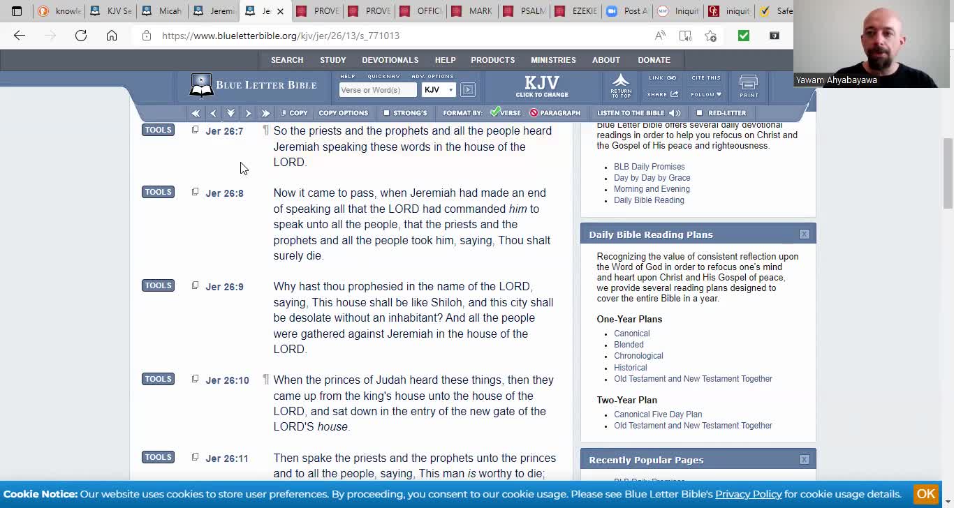This screenshot has width=954, height=508.
Task: Click the Link button
Action: 662,78
